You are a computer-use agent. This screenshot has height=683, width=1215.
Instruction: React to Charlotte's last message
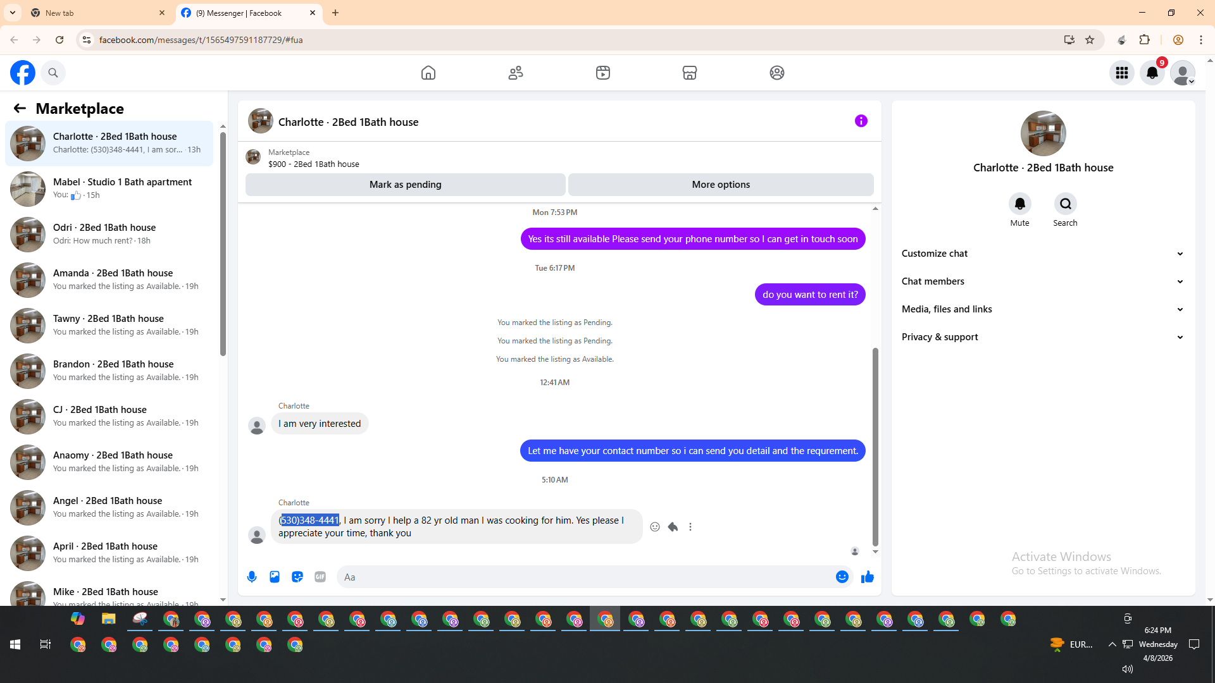point(655,527)
